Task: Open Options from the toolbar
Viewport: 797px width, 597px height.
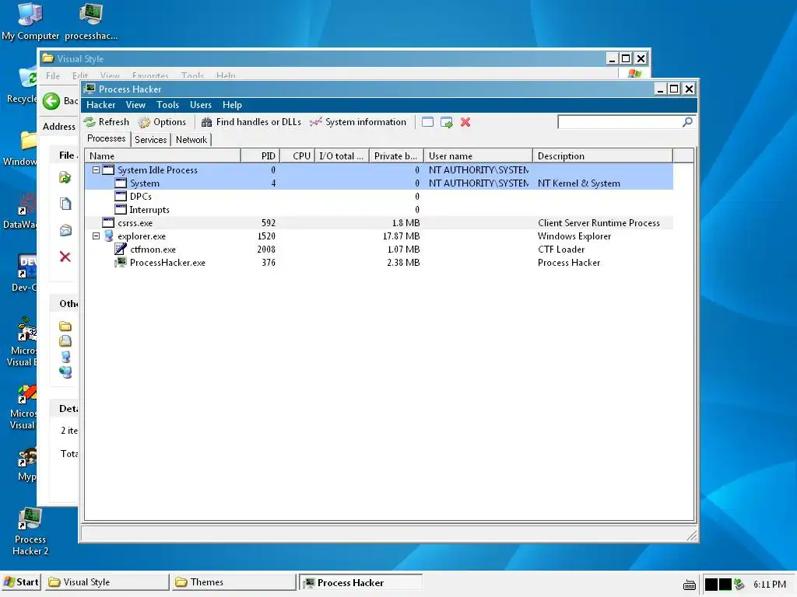Action: (162, 122)
